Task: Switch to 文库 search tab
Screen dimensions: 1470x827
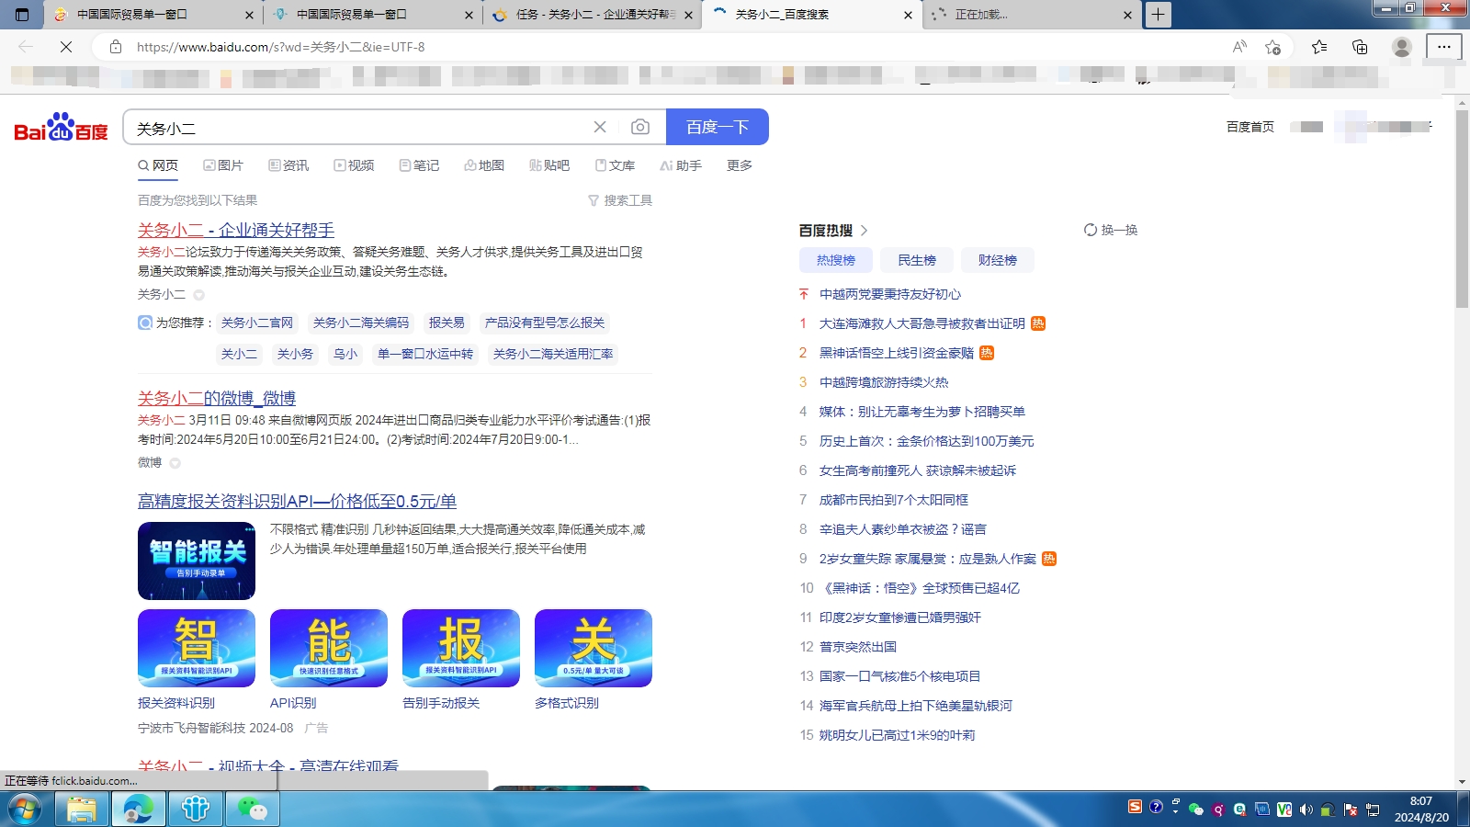Action: [615, 165]
